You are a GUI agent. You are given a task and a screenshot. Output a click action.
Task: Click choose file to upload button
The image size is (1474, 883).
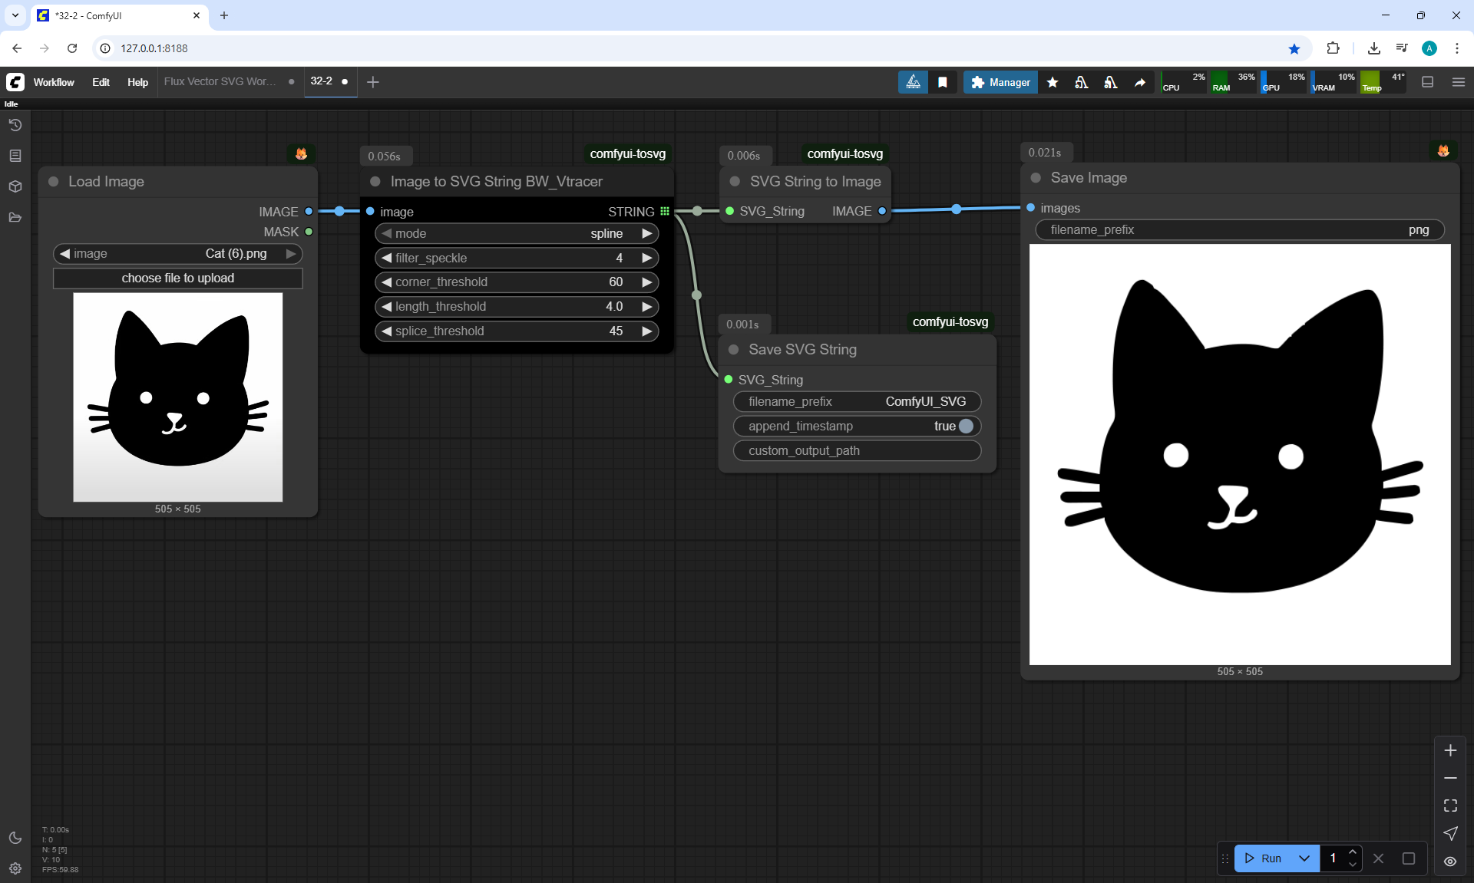coord(177,278)
